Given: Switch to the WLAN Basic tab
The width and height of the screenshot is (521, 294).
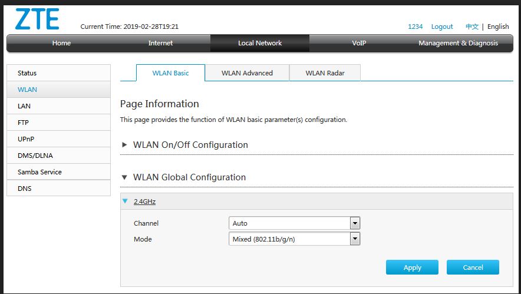Looking at the screenshot, I should coord(170,73).
